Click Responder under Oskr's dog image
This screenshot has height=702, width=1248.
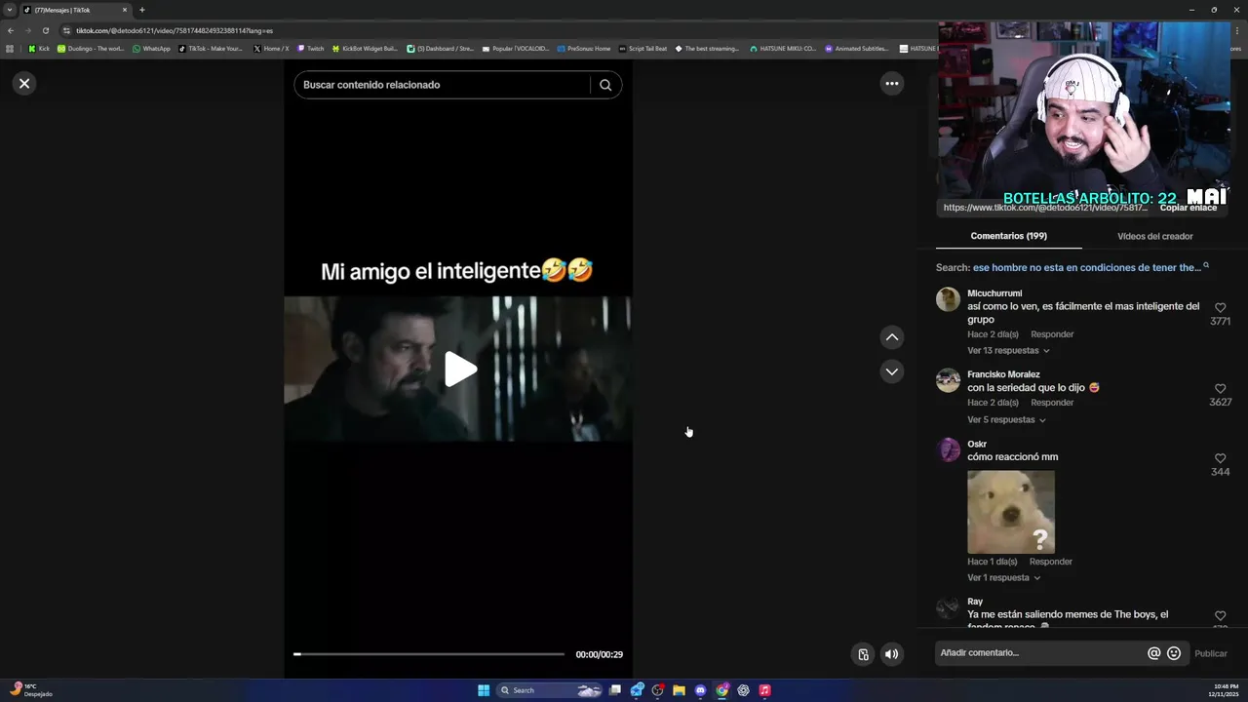(1051, 562)
